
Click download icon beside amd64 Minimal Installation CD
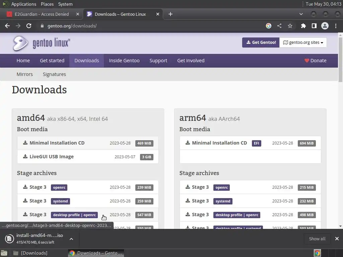pos(25,143)
